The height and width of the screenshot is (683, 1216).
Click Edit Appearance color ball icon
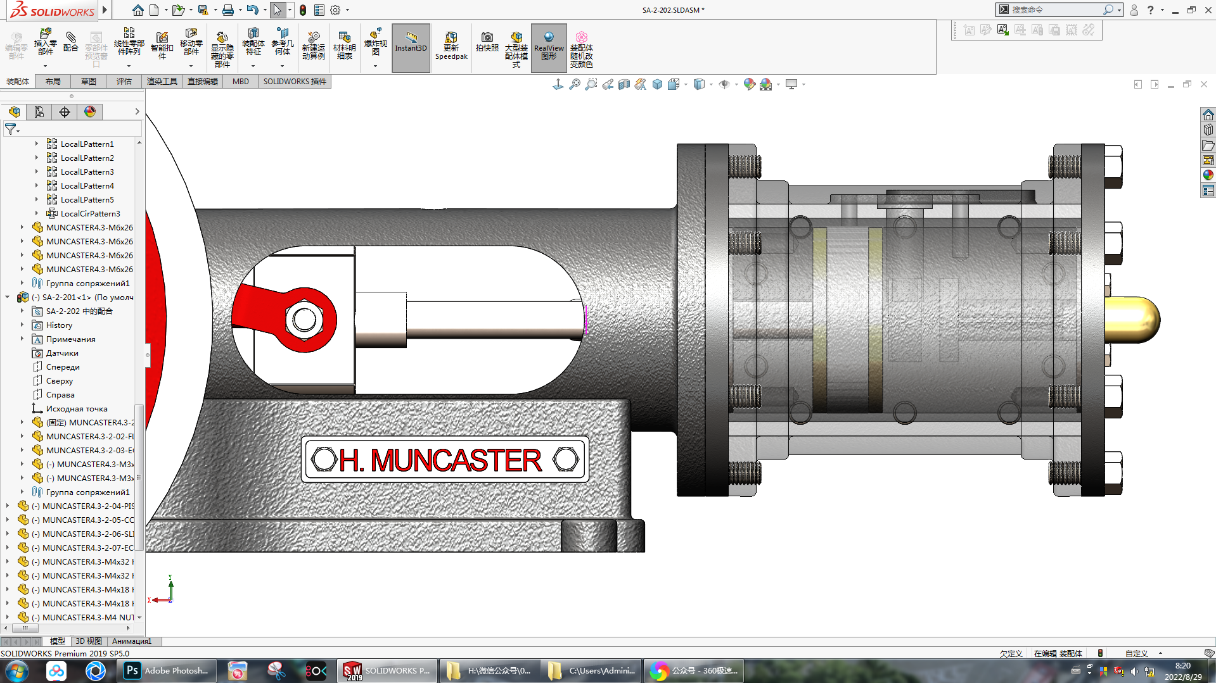click(750, 84)
